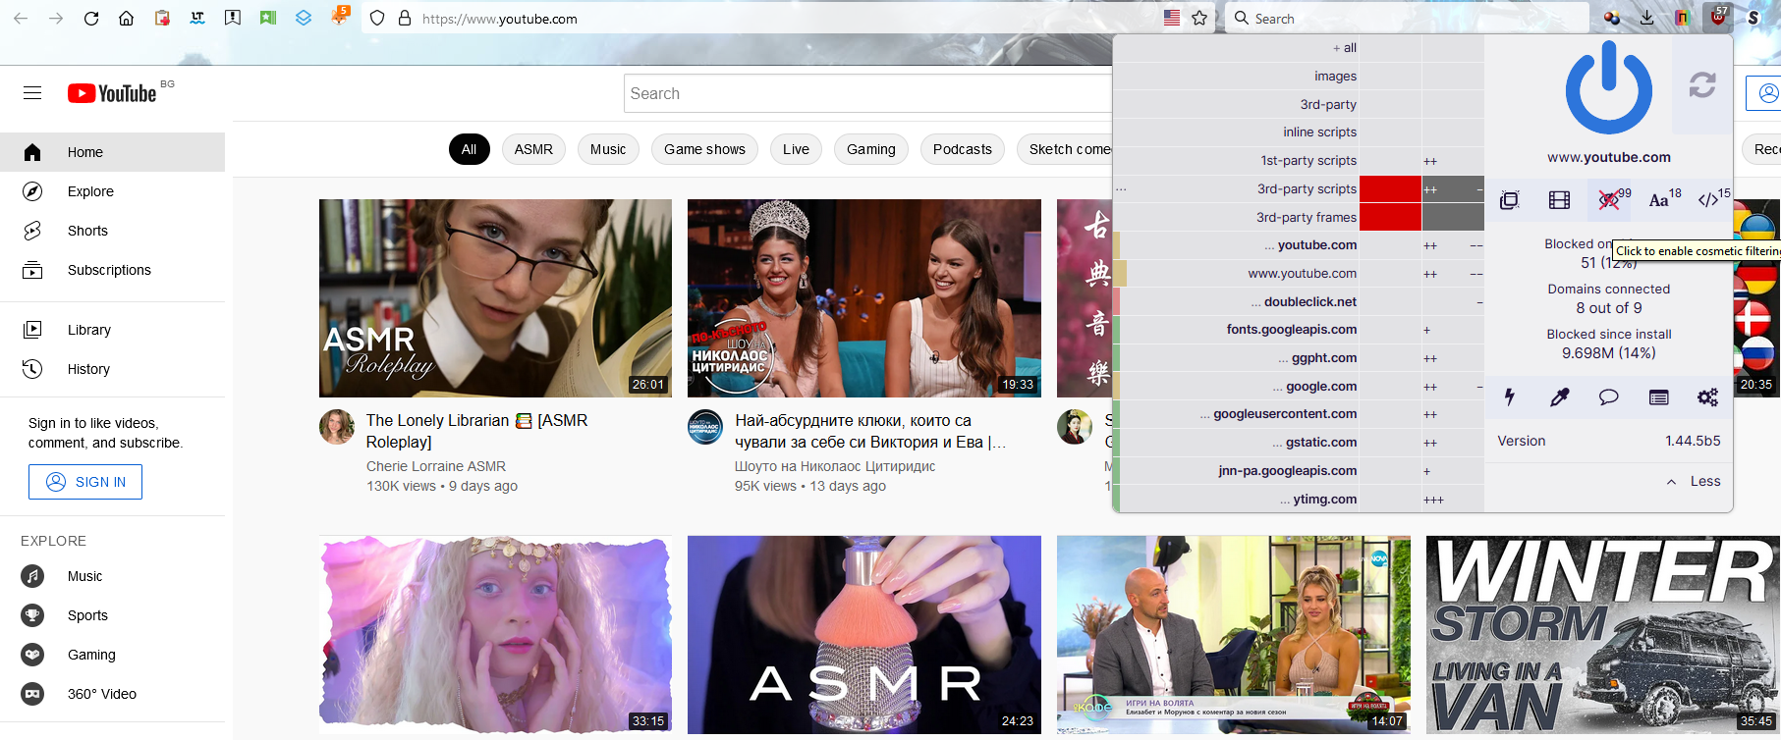Select the 'Live' filter chip
This screenshot has height=740, width=1781.
(x=797, y=149)
